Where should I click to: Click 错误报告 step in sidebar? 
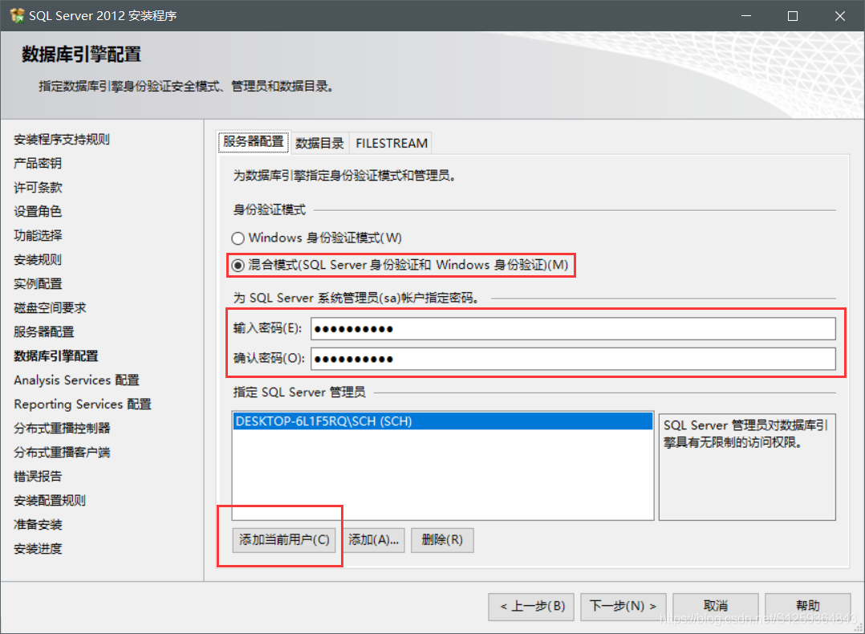pyautogui.click(x=38, y=476)
